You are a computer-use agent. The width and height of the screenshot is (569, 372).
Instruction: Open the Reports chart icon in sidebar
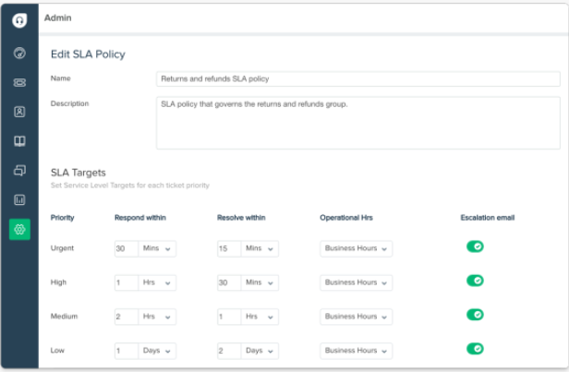coord(19,199)
